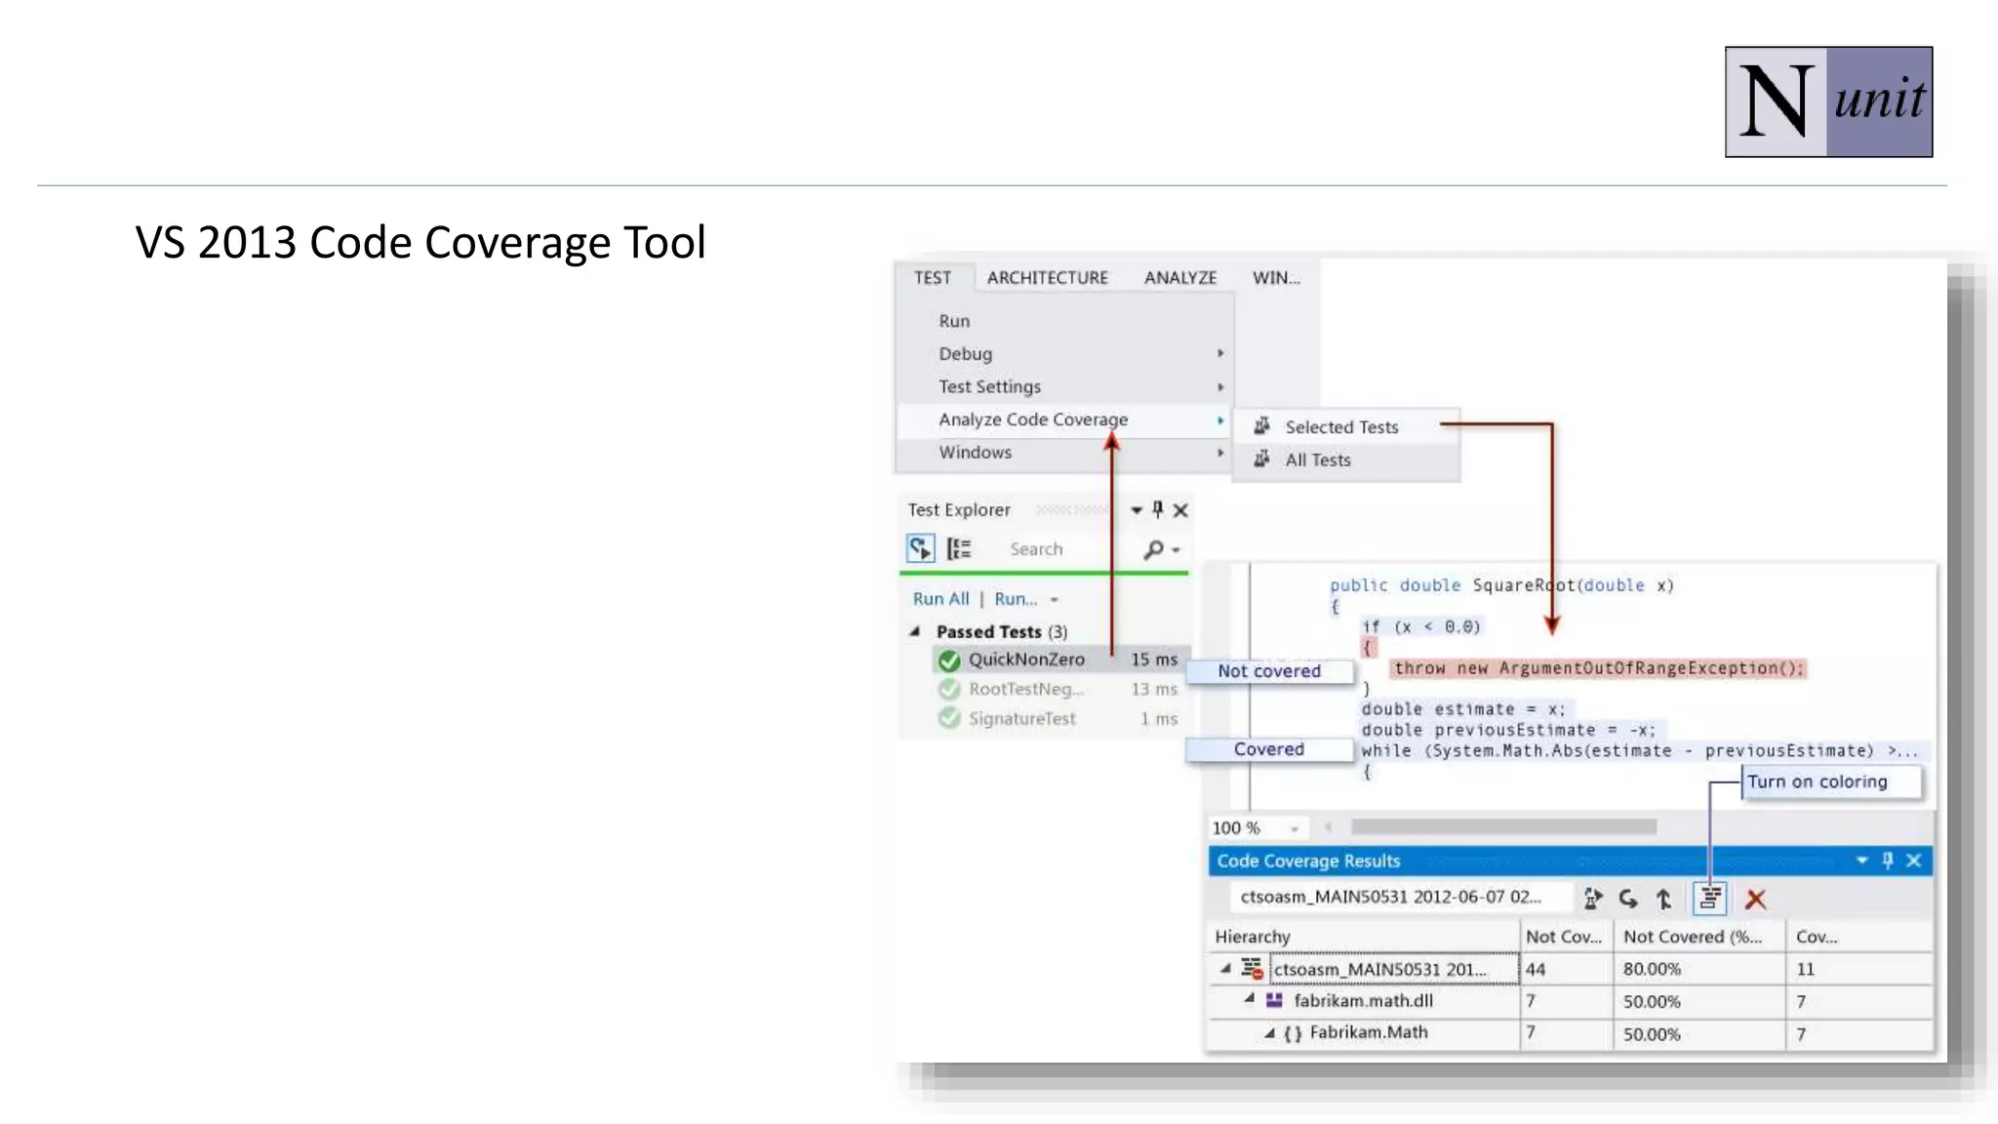
Task: Click the editor horizontal scrollbar
Action: coord(1503,827)
